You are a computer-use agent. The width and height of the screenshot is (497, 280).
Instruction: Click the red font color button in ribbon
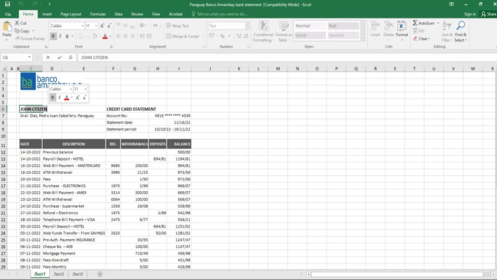coord(105,36)
